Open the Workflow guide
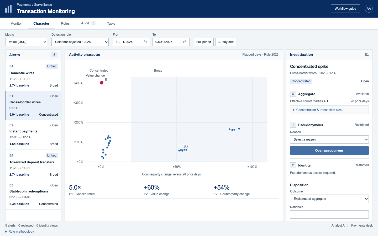 345,9
